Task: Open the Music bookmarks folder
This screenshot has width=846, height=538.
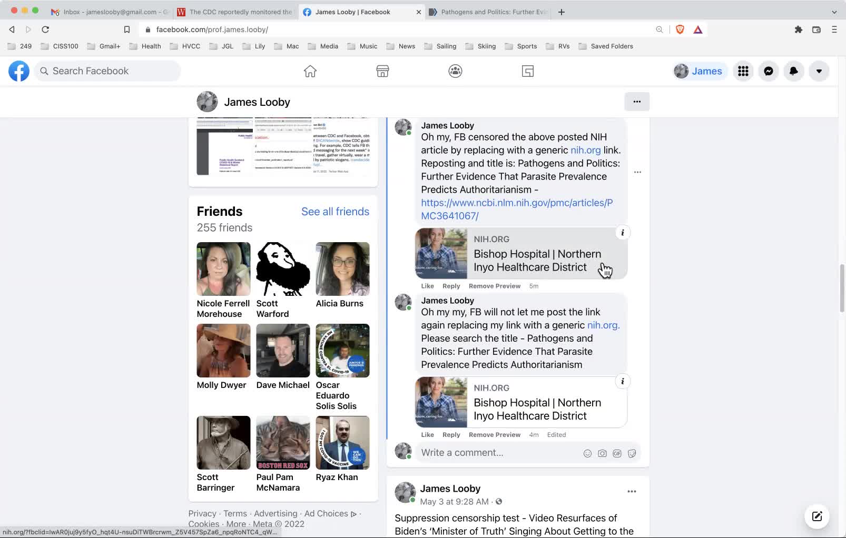Action: (x=362, y=46)
